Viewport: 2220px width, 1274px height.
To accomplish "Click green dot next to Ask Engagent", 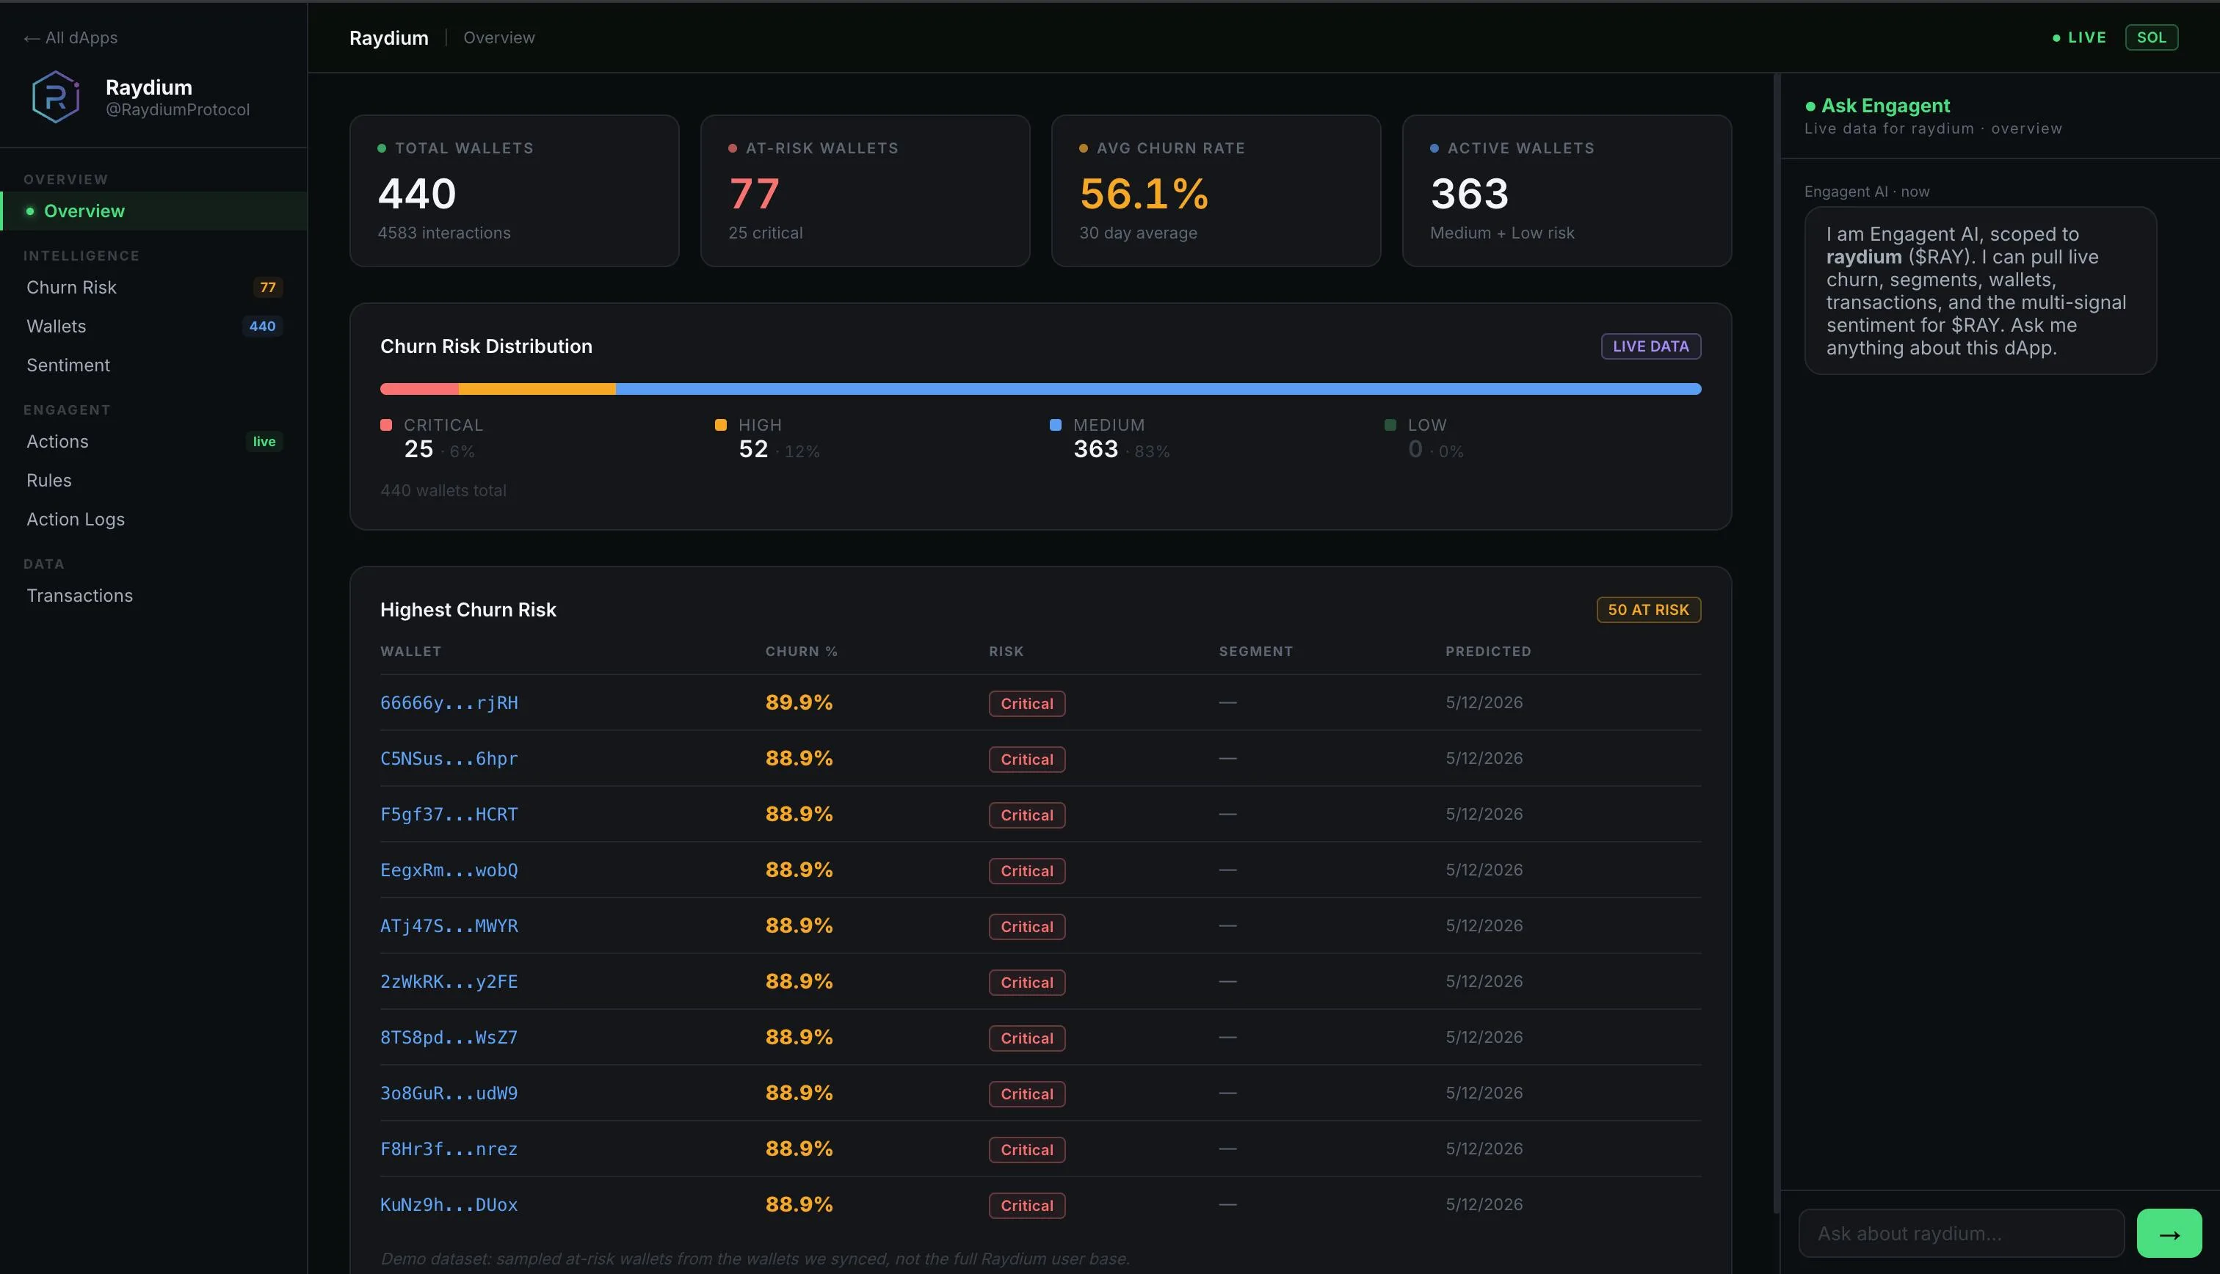I will click(1810, 106).
